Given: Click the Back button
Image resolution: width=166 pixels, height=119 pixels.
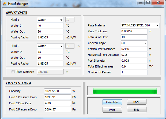Looking at the screenshot, I should coord(137,102).
